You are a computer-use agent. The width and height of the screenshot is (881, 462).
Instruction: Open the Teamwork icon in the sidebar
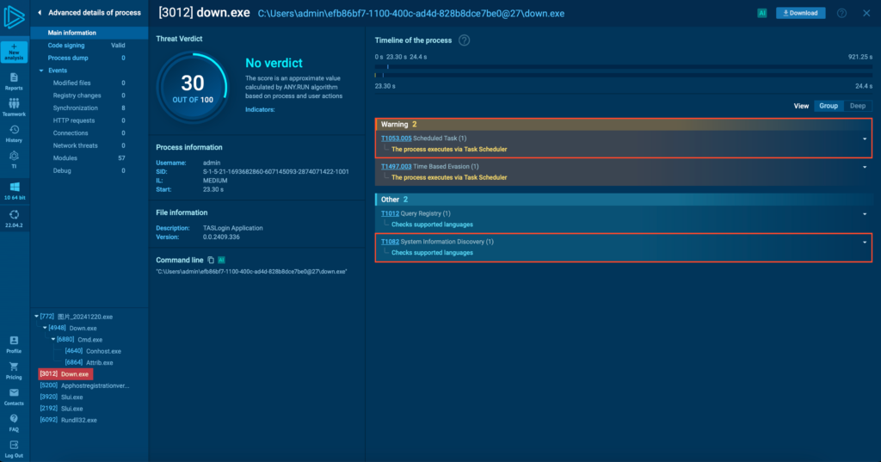(14, 107)
